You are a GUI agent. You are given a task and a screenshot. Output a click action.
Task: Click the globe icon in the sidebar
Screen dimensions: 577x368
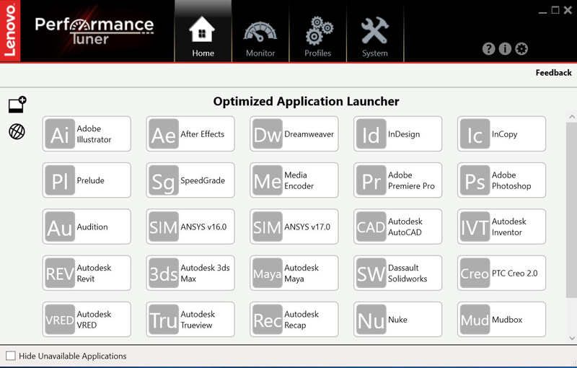pyautogui.click(x=17, y=131)
